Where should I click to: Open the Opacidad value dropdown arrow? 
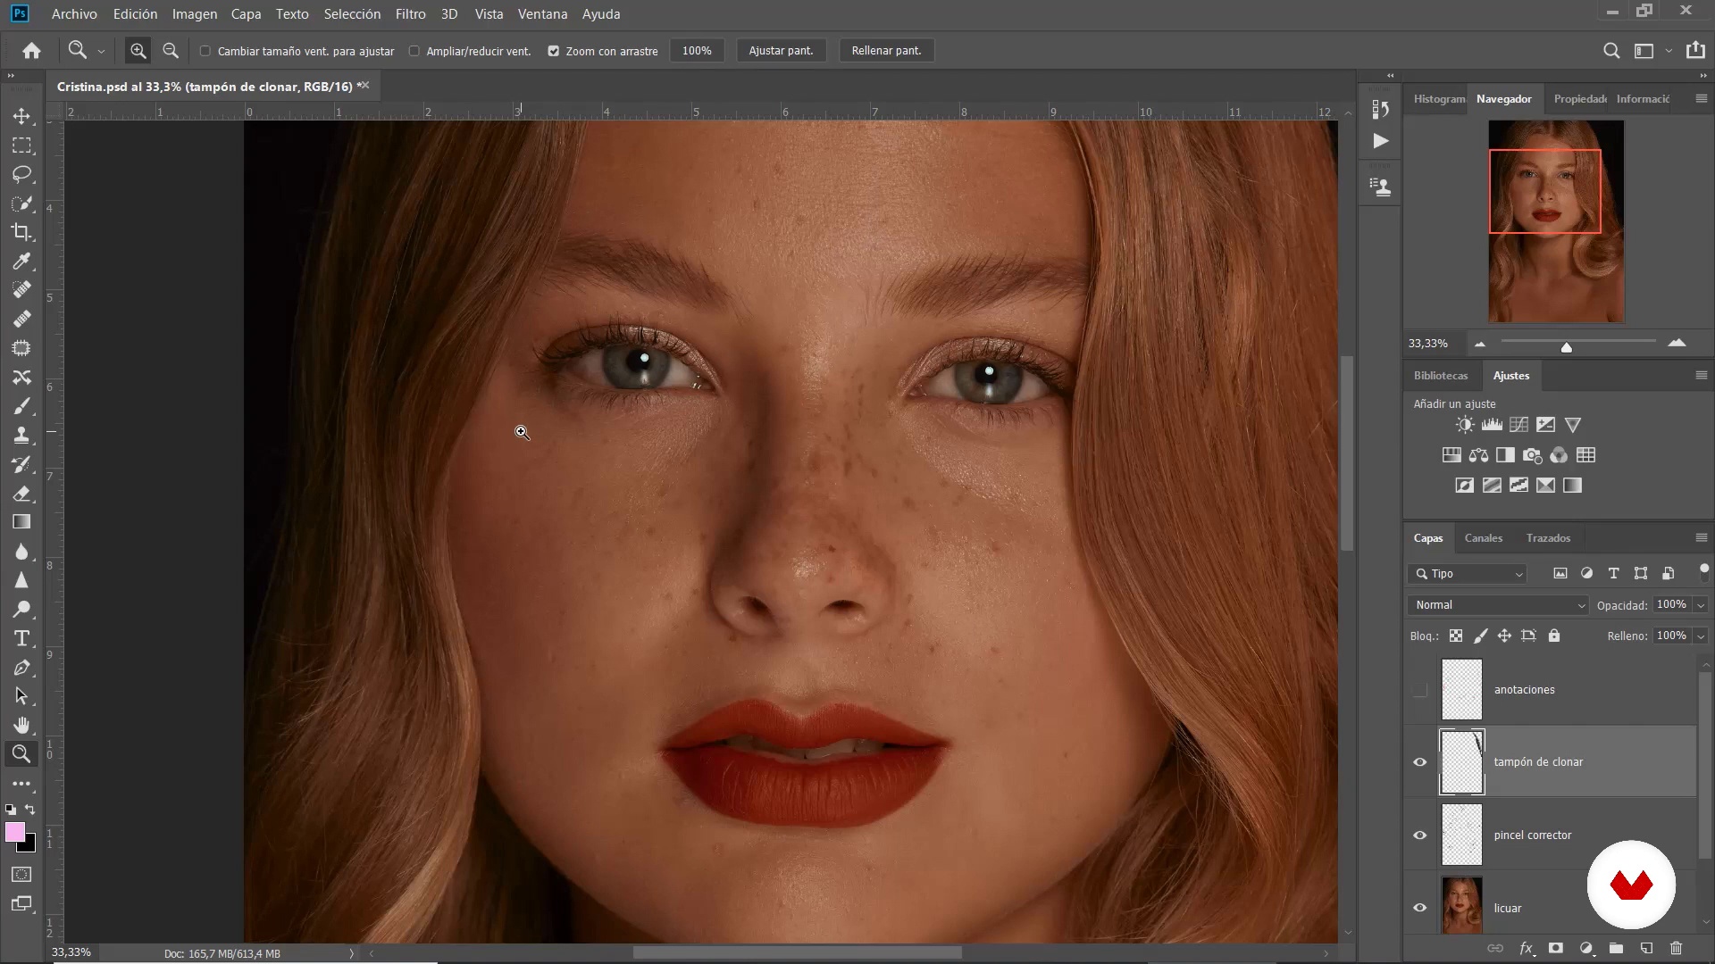point(1701,605)
